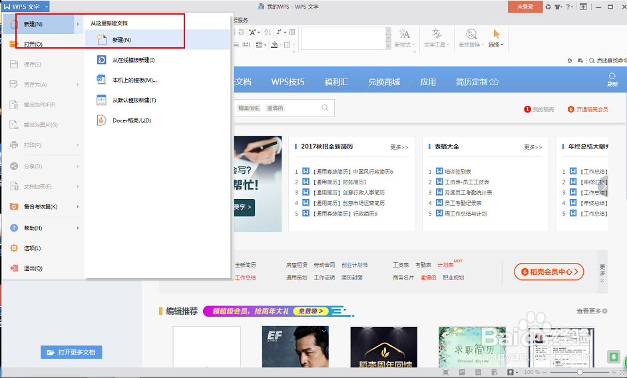The width and height of the screenshot is (627, 378).
Task: Open the 求职简历 template thumbnail
Action: coord(472,347)
